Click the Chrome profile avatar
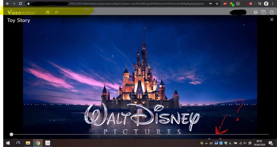The width and height of the screenshot is (277, 147). coord(266,4)
